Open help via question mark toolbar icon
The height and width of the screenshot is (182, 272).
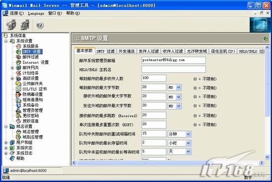coord(40,25)
